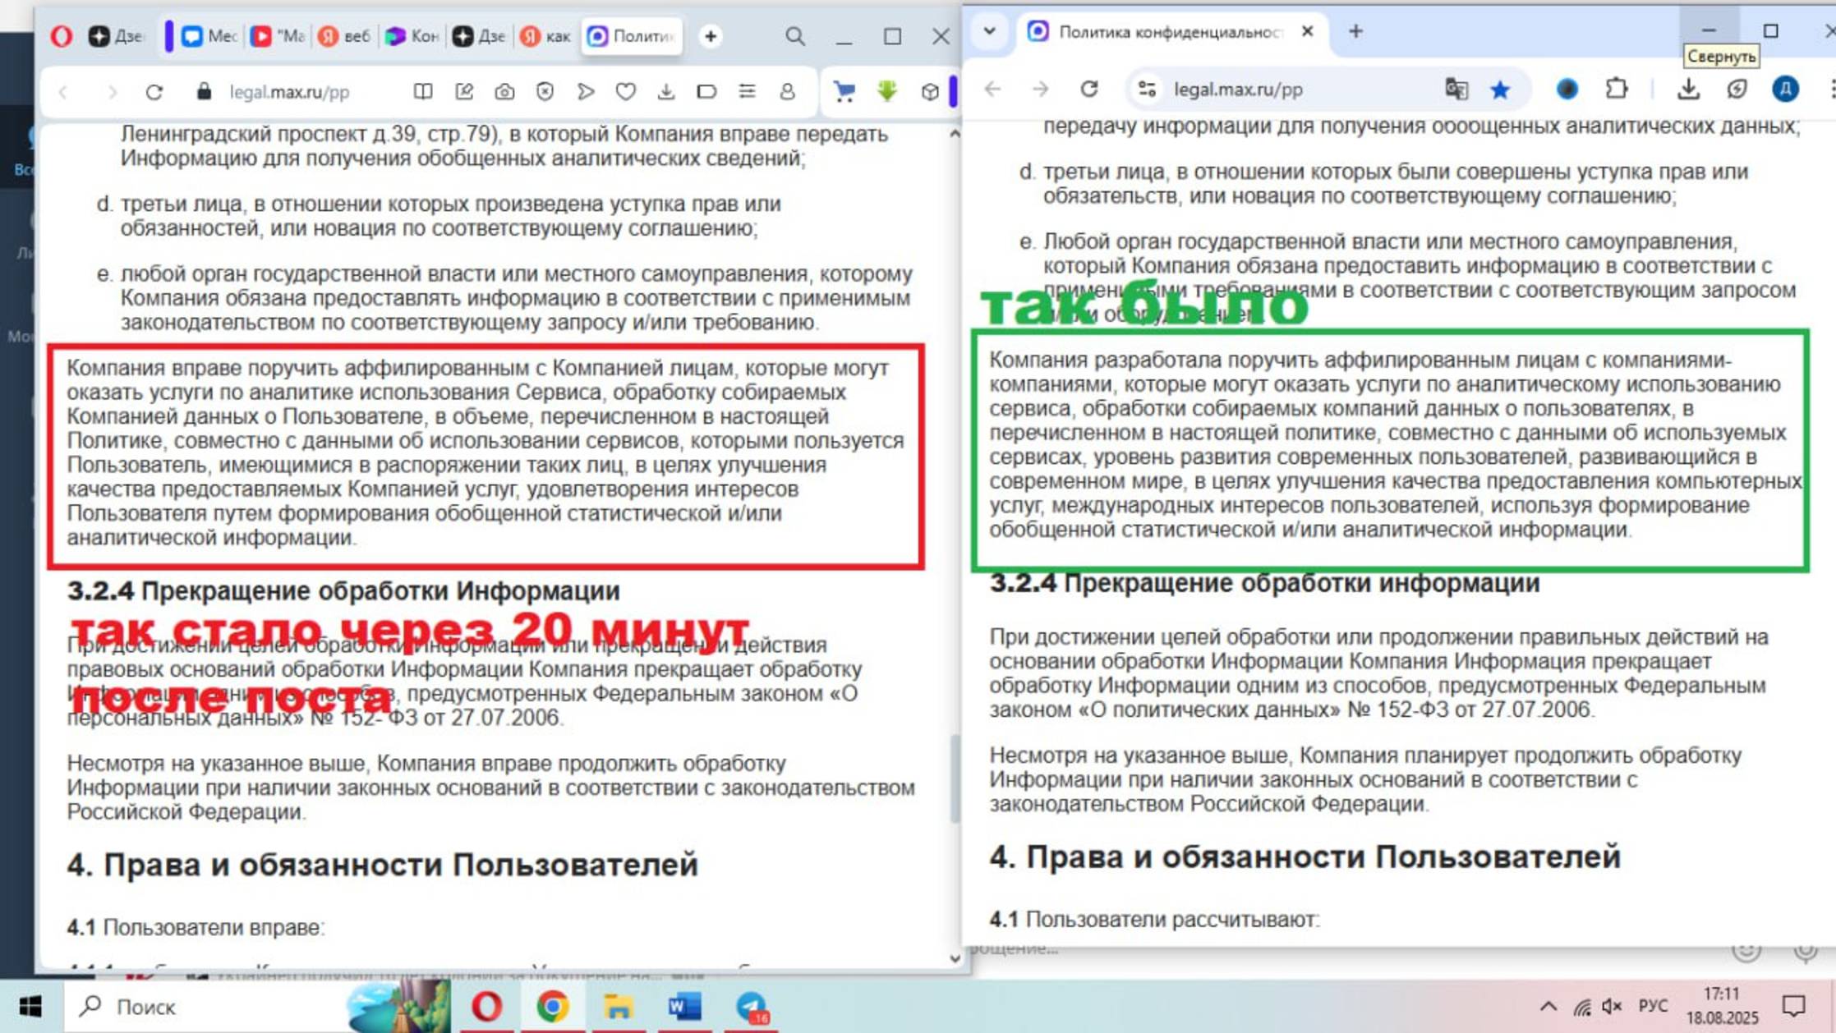
Task: Reload page in Chrome window
Action: click(1089, 90)
